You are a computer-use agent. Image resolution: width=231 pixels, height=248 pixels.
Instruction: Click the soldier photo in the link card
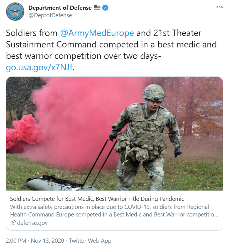[x=115, y=134]
